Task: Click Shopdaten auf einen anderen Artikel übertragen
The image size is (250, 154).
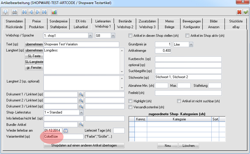Action: coord(84,145)
